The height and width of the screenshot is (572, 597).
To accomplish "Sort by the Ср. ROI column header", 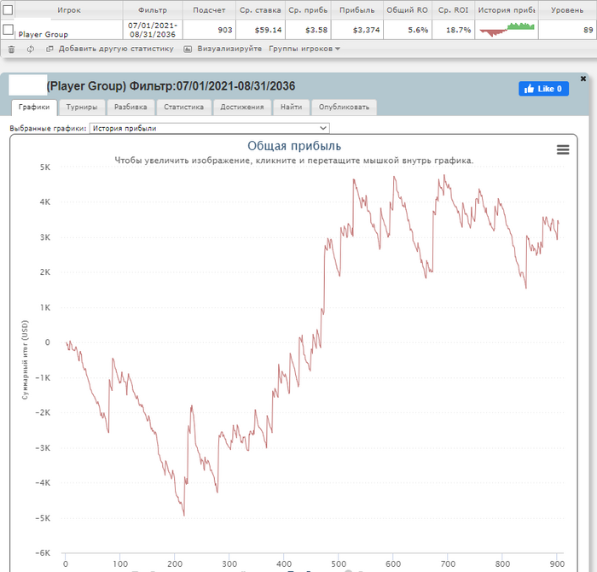I will click(453, 10).
